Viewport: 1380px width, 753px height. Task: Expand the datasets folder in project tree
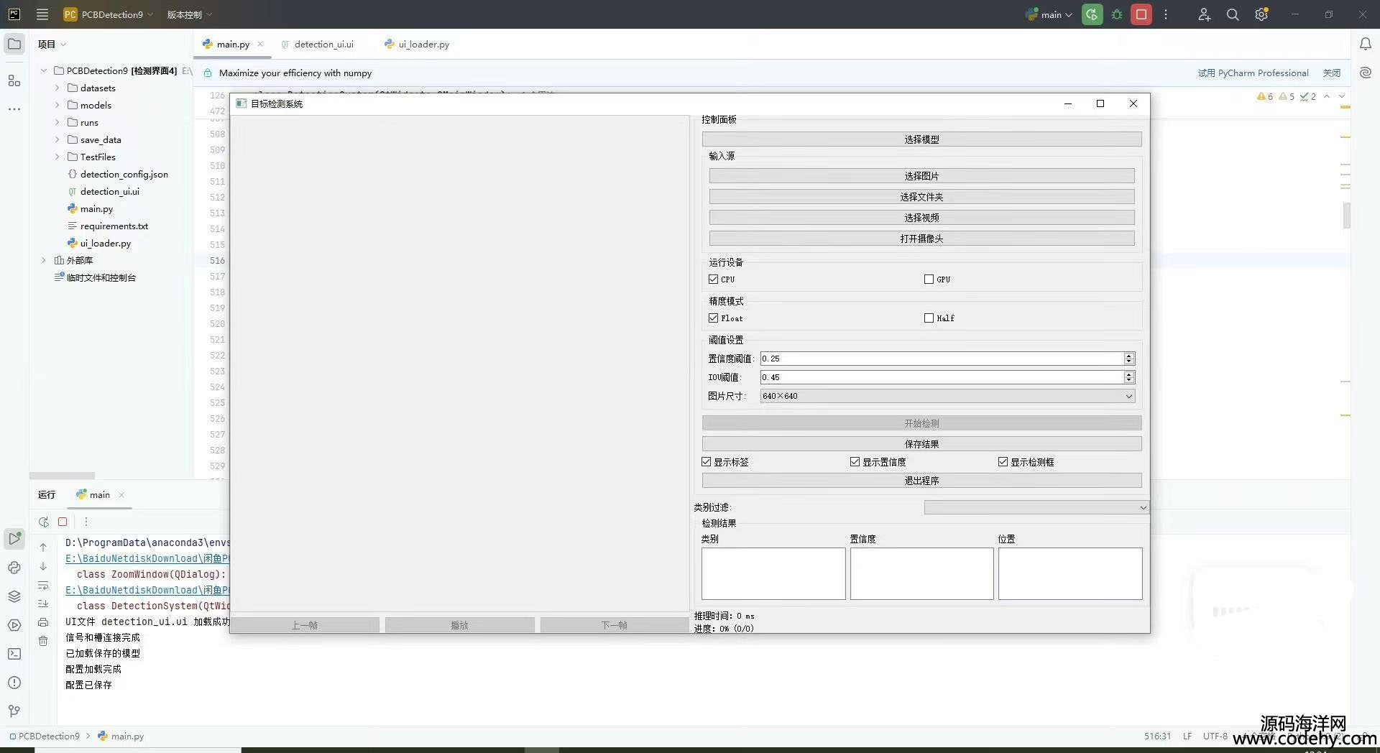(57, 88)
